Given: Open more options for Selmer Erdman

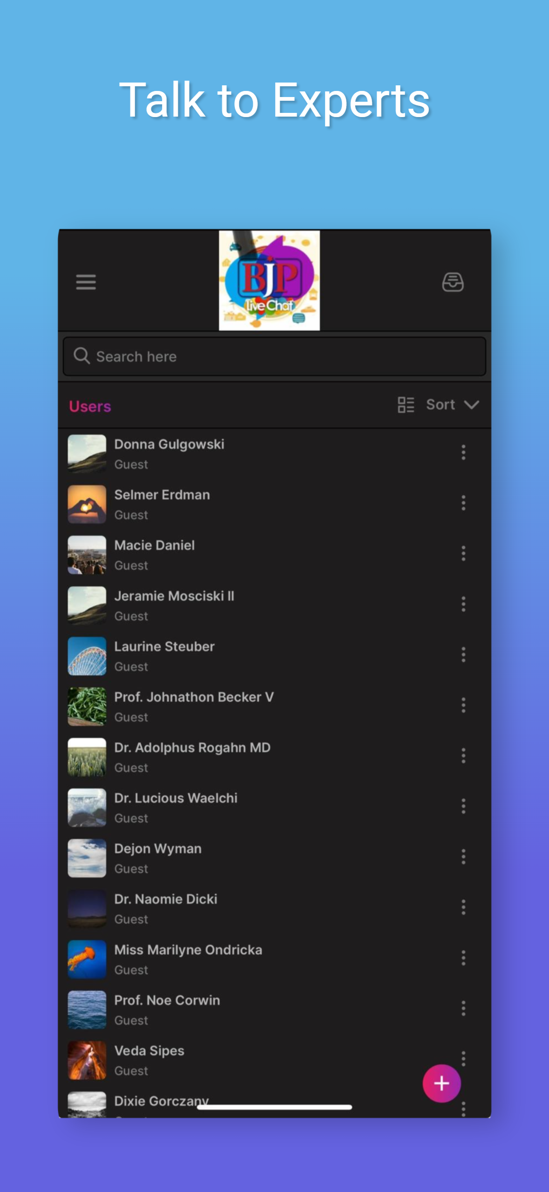Looking at the screenshot, I should (463, 503).
